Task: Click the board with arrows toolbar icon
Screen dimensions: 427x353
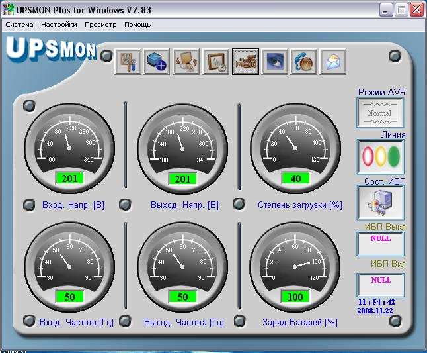Action: [x=186, y=62]
